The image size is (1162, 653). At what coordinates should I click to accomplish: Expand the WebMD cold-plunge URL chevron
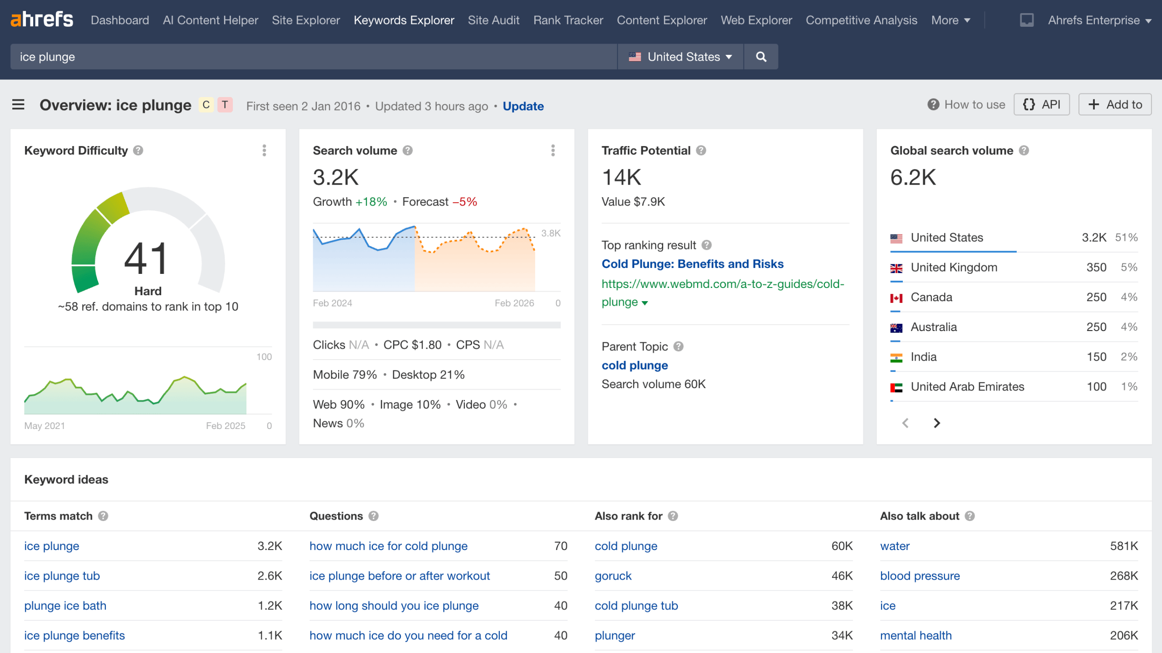coord(645,303)
